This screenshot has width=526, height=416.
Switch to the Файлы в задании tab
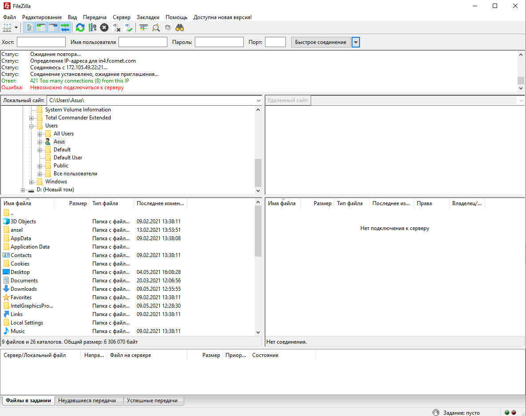tap(28, 400)
